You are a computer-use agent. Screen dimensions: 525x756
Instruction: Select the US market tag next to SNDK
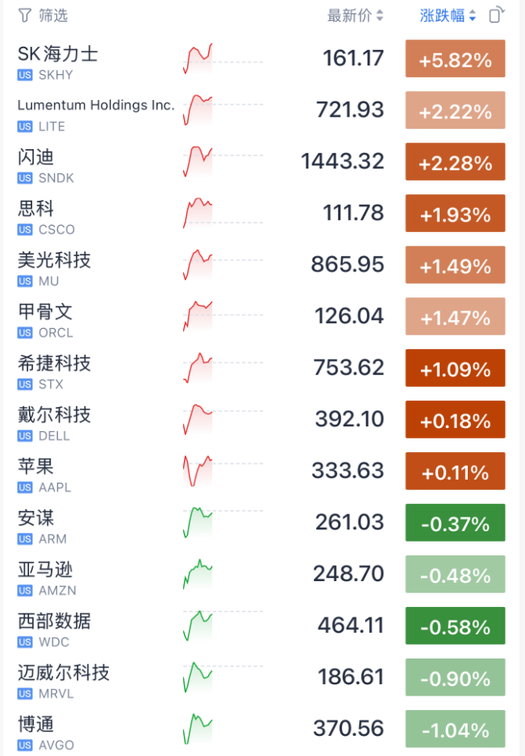(x=25, y=178)
